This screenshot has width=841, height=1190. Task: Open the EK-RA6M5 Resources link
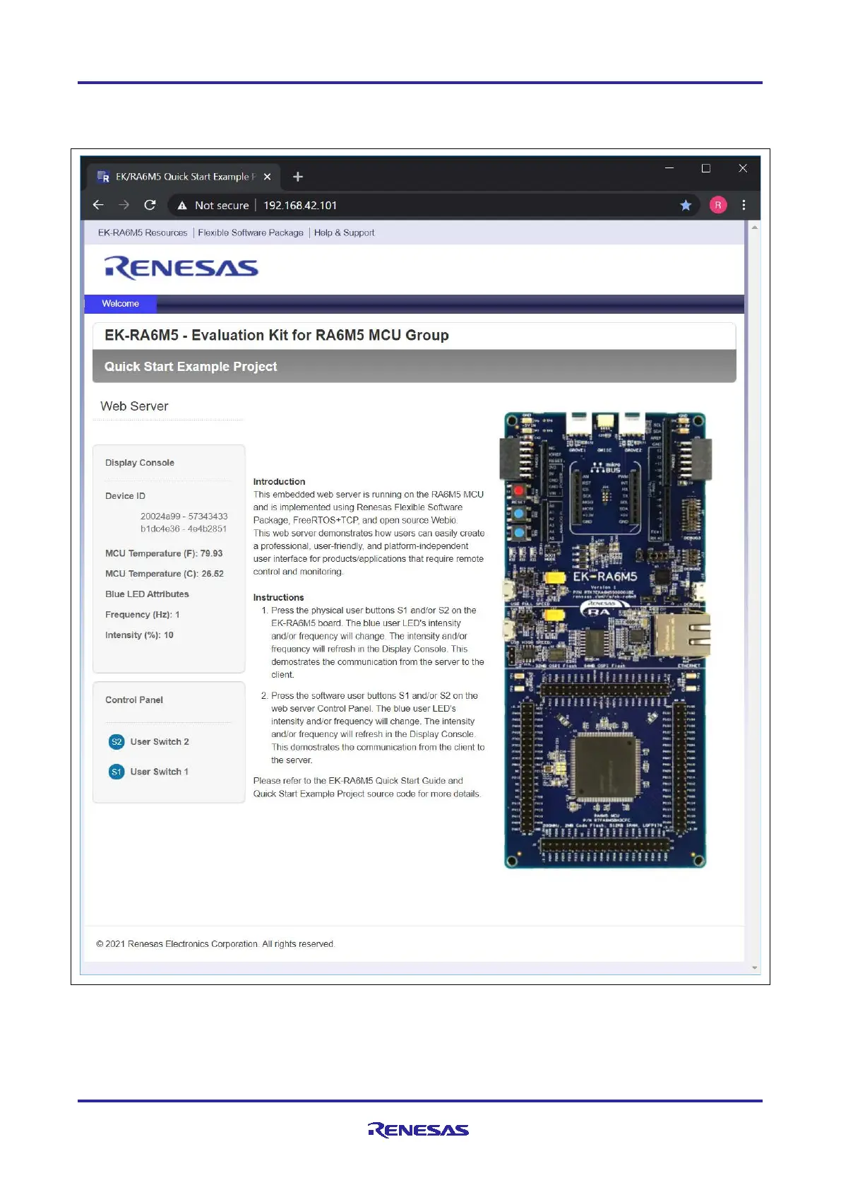coord(143,232)
